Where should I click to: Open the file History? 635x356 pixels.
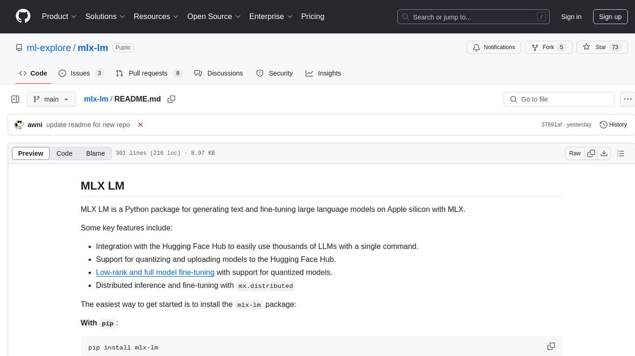point(613,125)
